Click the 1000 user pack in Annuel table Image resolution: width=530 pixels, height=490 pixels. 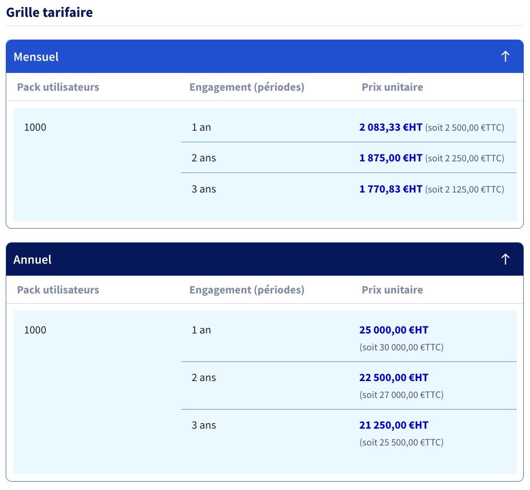(35, 330)
